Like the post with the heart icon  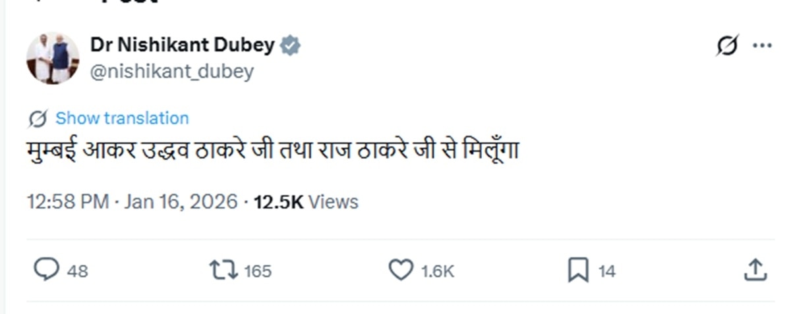401,270
